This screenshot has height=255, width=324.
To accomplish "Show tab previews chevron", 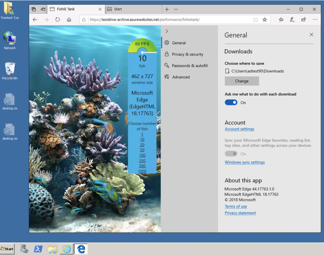I will coord(176,9).
